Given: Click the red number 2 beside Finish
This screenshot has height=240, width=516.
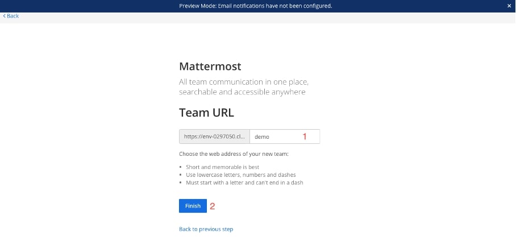Looking at the screenshot, I should 213,206.
